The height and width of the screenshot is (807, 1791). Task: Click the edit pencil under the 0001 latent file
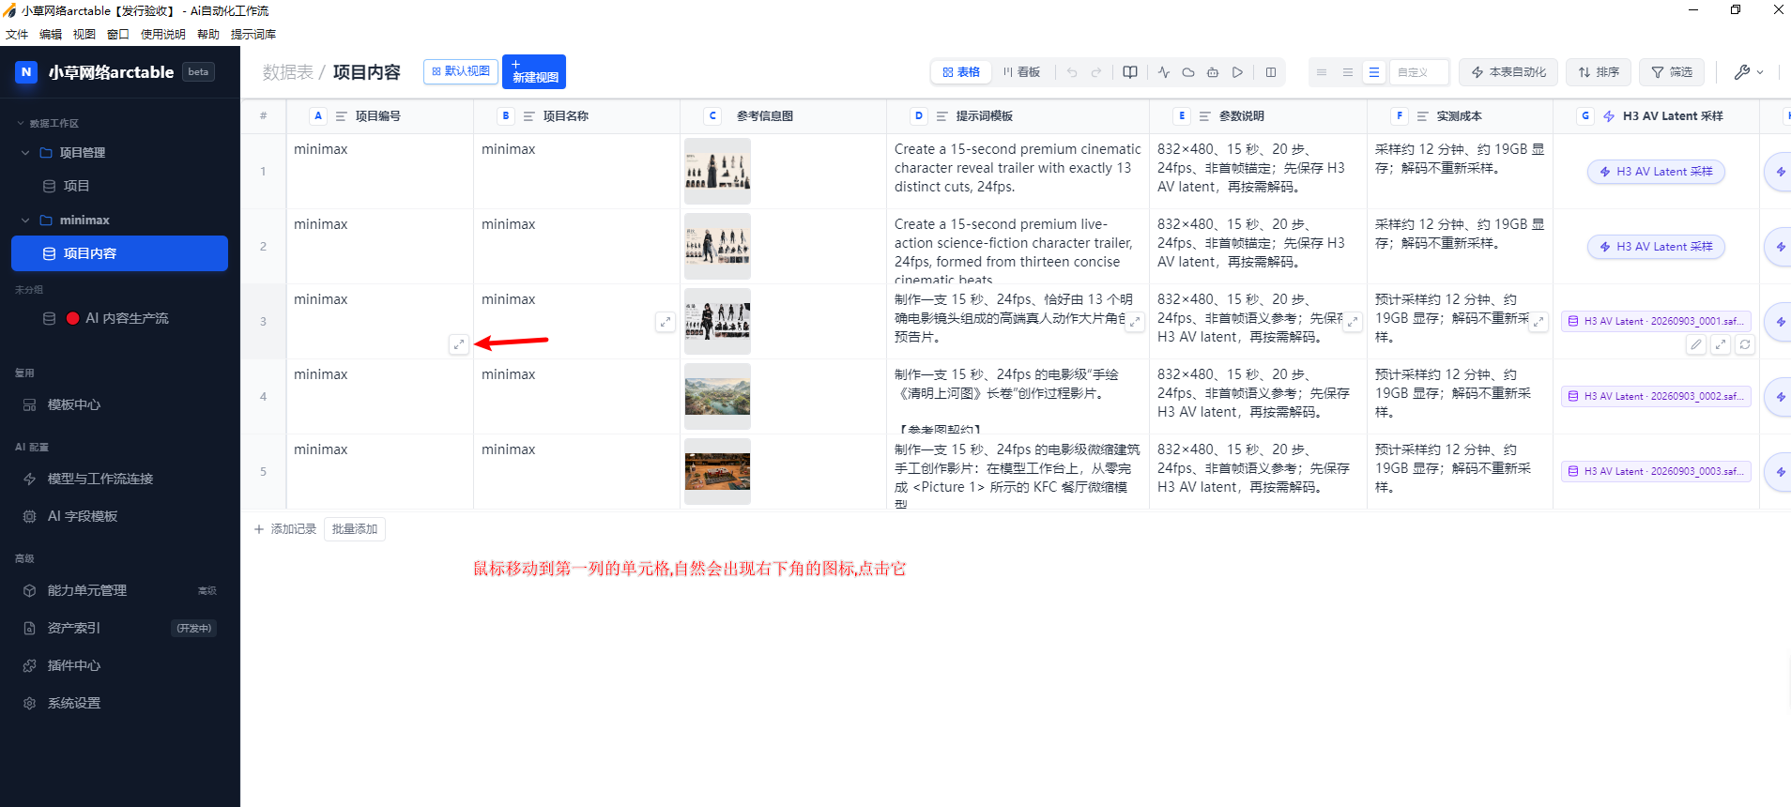1696,344
